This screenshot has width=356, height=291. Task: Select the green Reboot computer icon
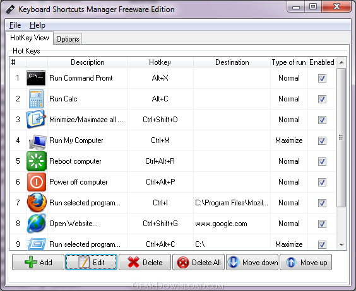37,161
